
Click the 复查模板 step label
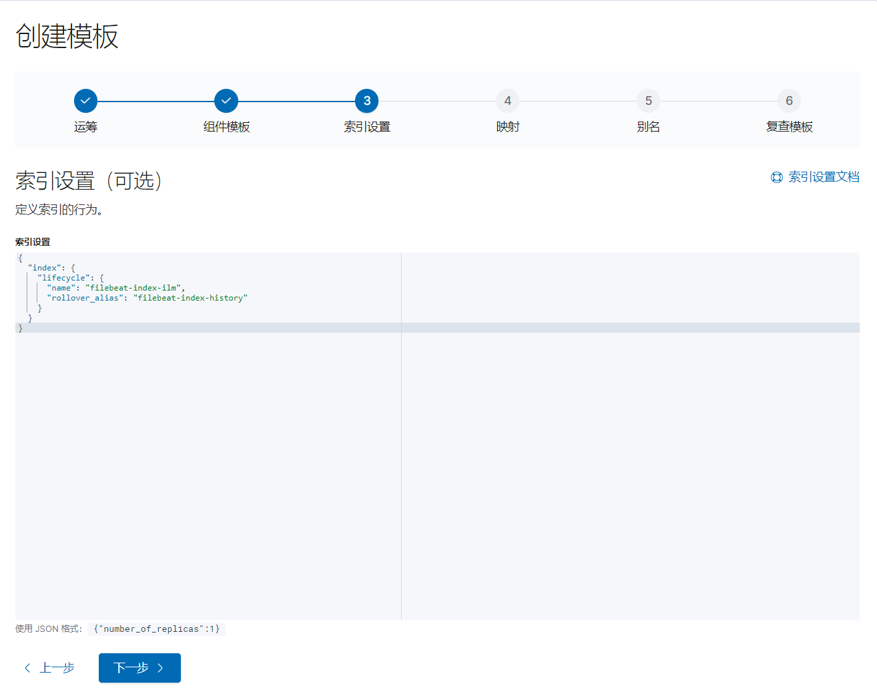tap(790, 127)
